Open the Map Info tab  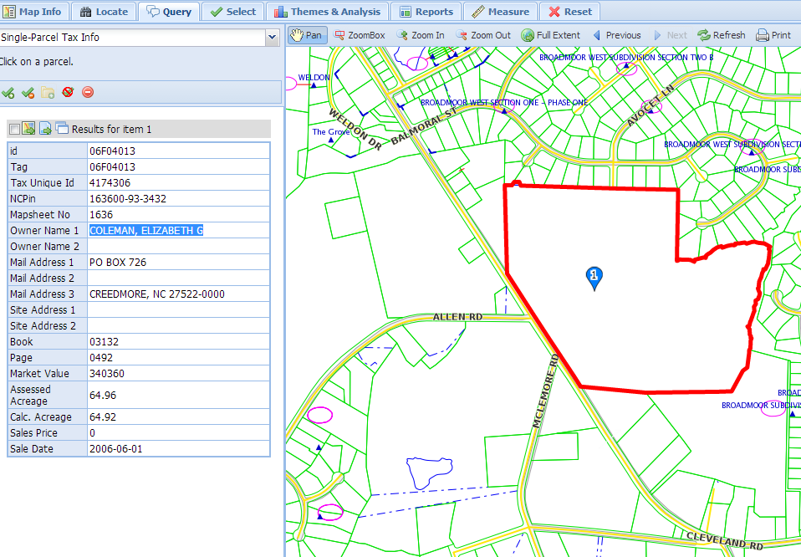tap(33, 12)
